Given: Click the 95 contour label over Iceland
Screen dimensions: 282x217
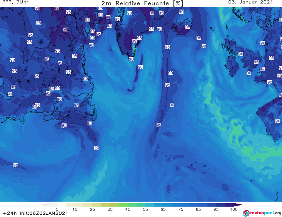Looking at the screenshot, I should 188,27.
